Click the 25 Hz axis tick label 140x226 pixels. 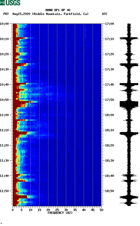click(x=57, y=210)
